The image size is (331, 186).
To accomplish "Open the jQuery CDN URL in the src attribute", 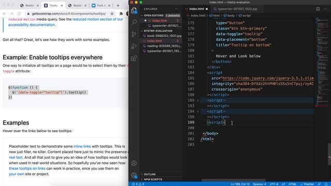I will (268, 78).
